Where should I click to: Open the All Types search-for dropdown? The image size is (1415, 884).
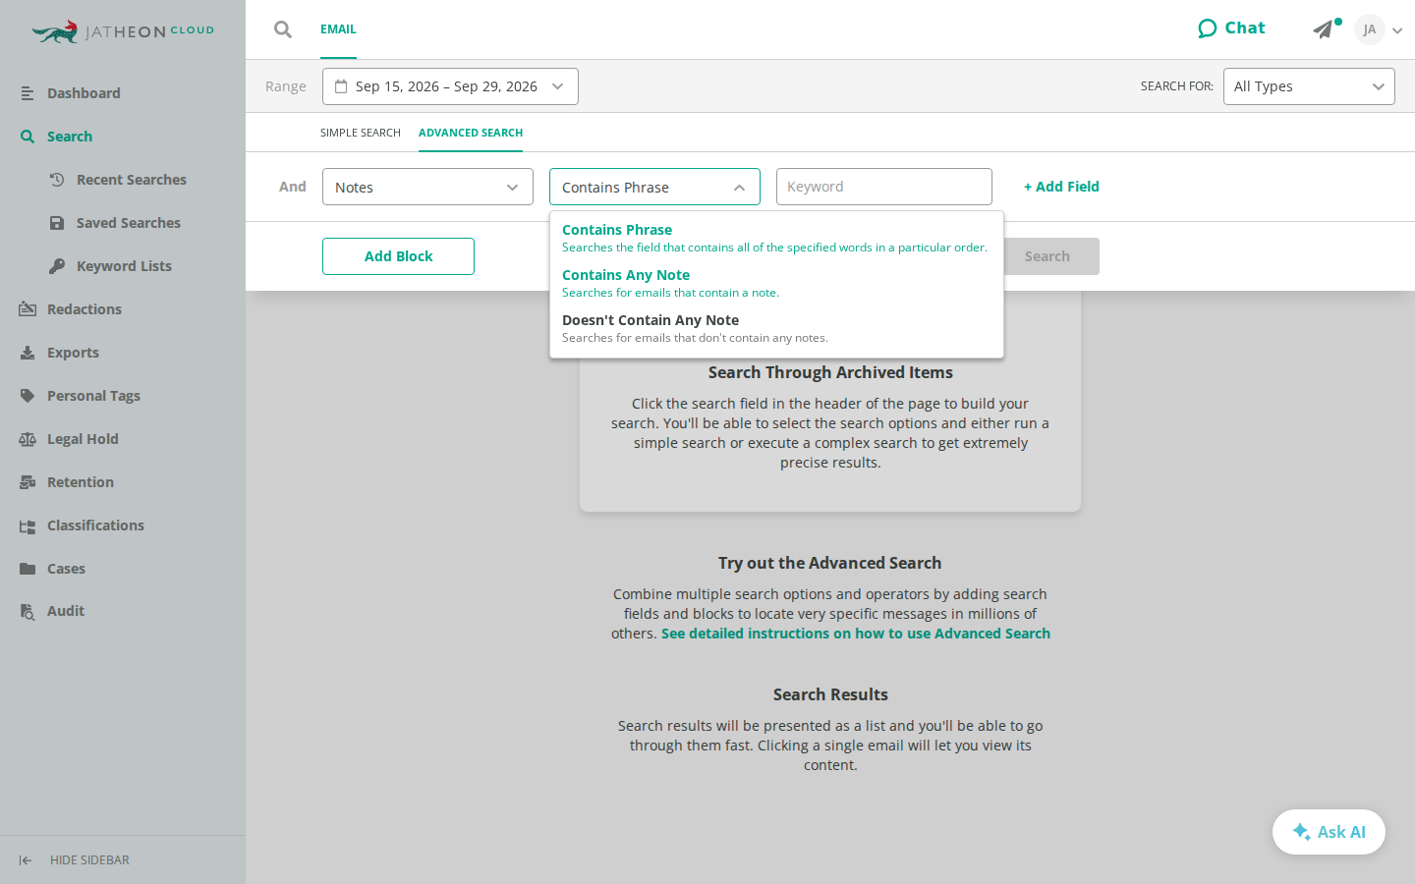pos(1309,86)
